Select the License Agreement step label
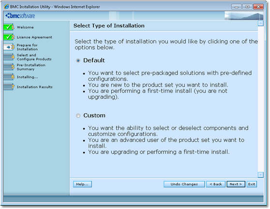 click(x=34, y=37)
